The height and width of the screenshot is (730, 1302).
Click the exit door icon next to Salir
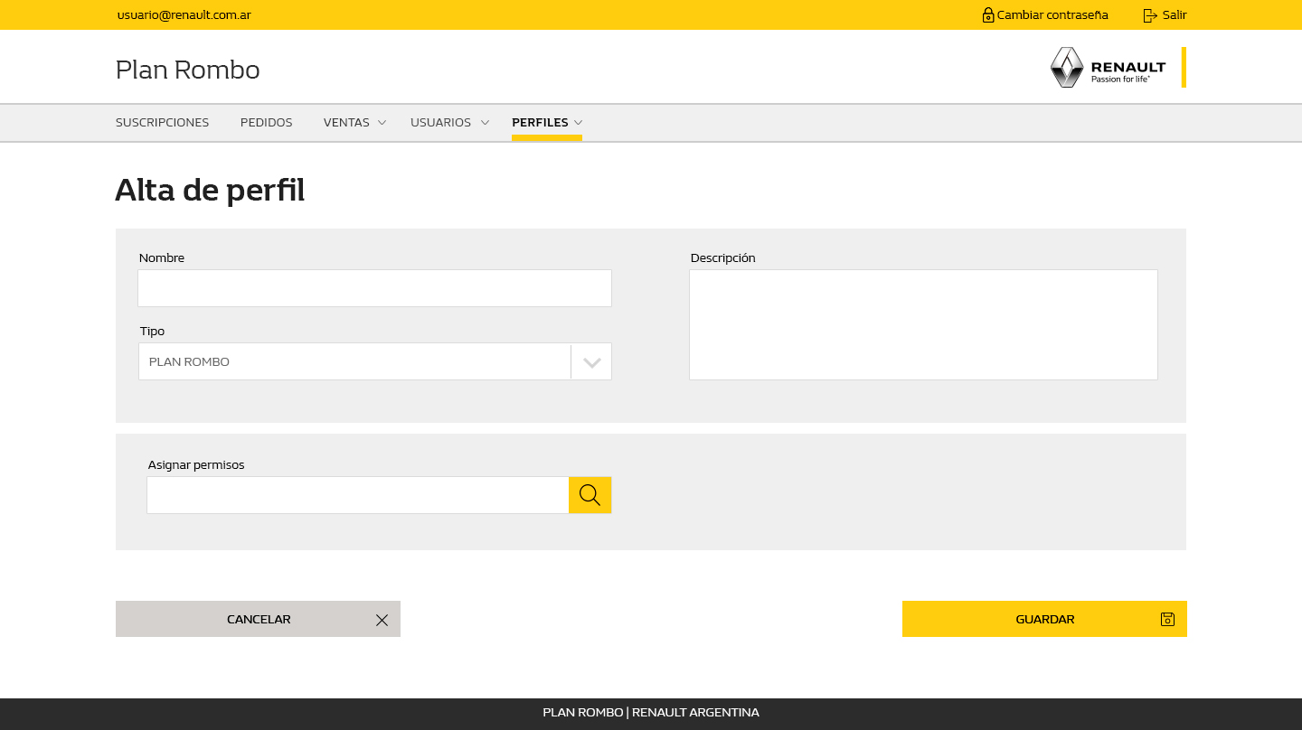click(x=1149, y=14)
